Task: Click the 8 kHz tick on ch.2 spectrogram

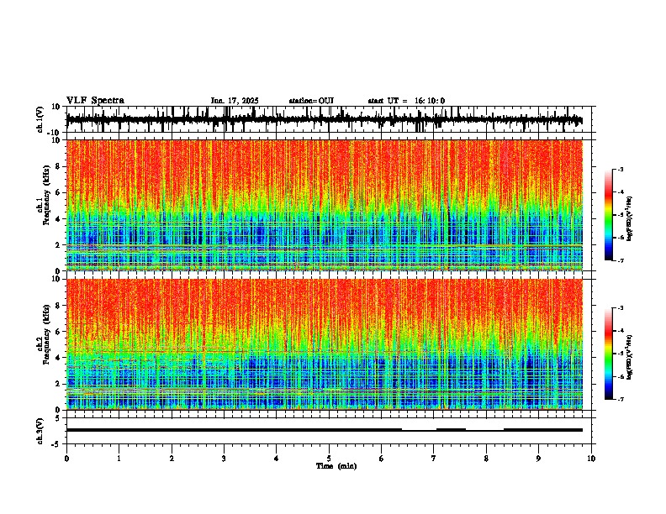Action: (x=58, y=306)
